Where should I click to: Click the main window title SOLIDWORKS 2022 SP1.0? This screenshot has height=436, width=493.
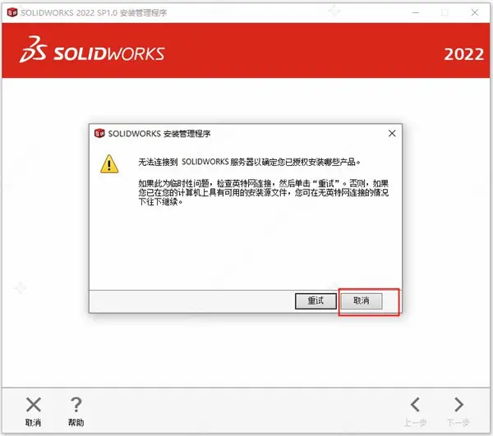(x=69, y=13)
